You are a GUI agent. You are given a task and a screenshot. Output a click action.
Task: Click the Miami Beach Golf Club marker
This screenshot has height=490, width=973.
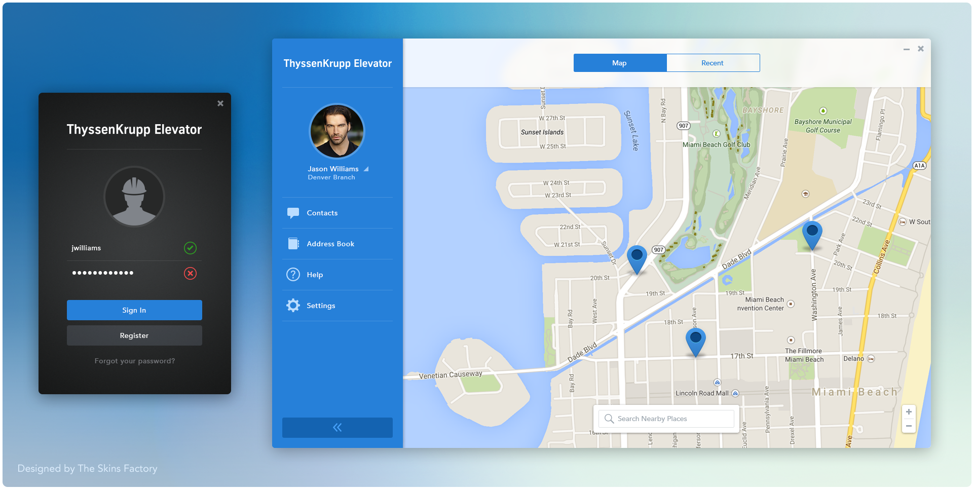click(717, 134)
